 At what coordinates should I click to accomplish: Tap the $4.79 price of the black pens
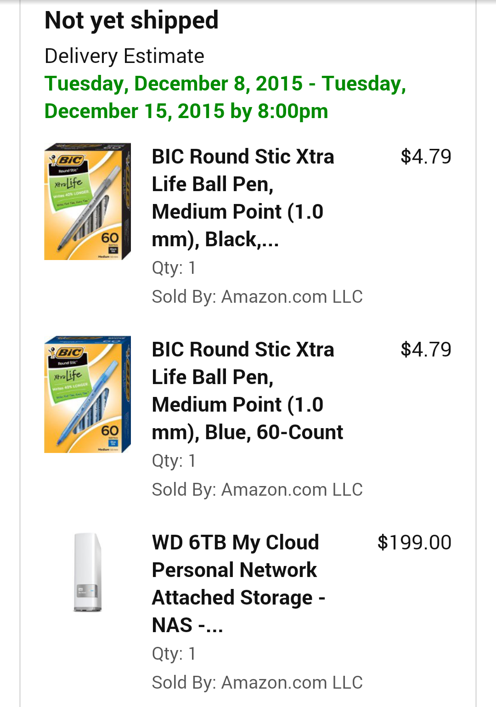click(426, 157)
